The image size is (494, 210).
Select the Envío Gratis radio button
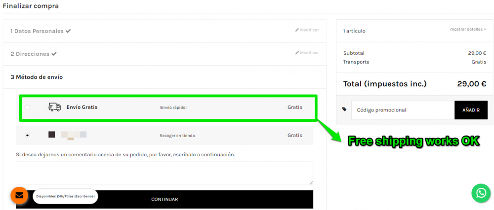tap(27, 107)
